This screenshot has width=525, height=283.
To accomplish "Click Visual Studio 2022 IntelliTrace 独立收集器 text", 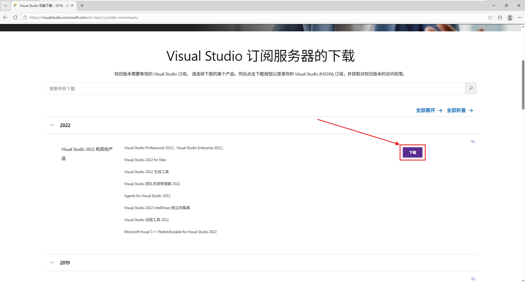I will 157,208.
